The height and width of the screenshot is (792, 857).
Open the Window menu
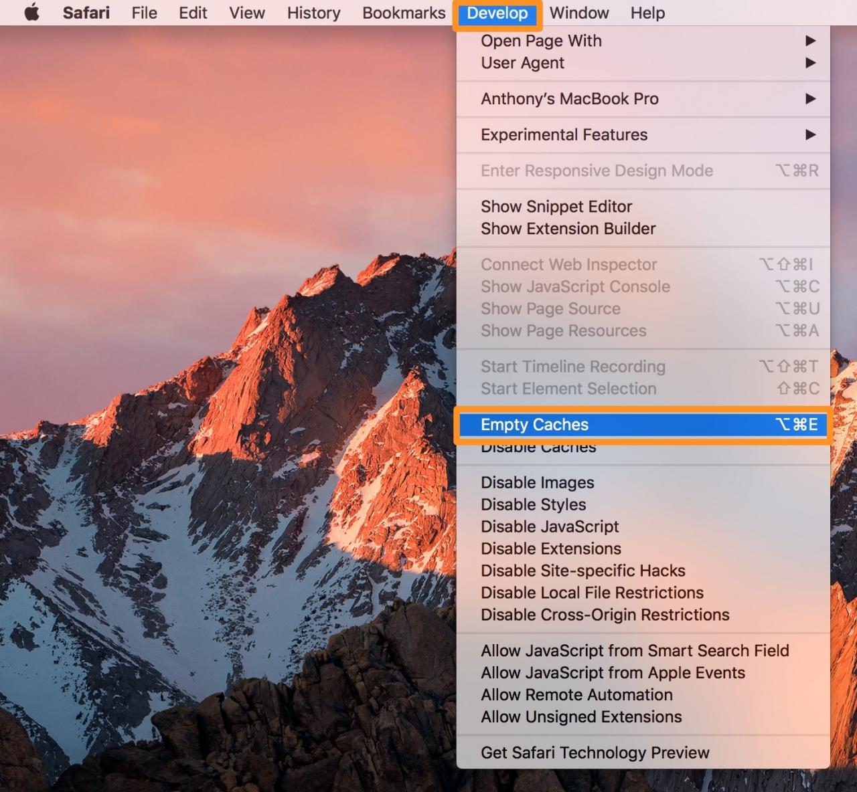(579, 13)
